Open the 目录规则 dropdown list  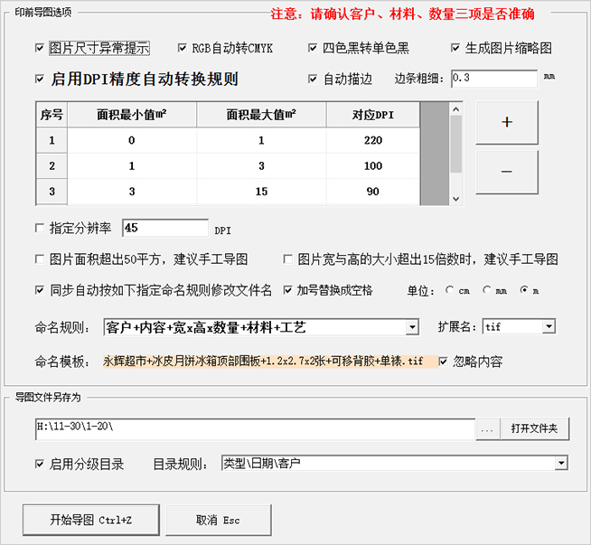(x=561, y=464)
